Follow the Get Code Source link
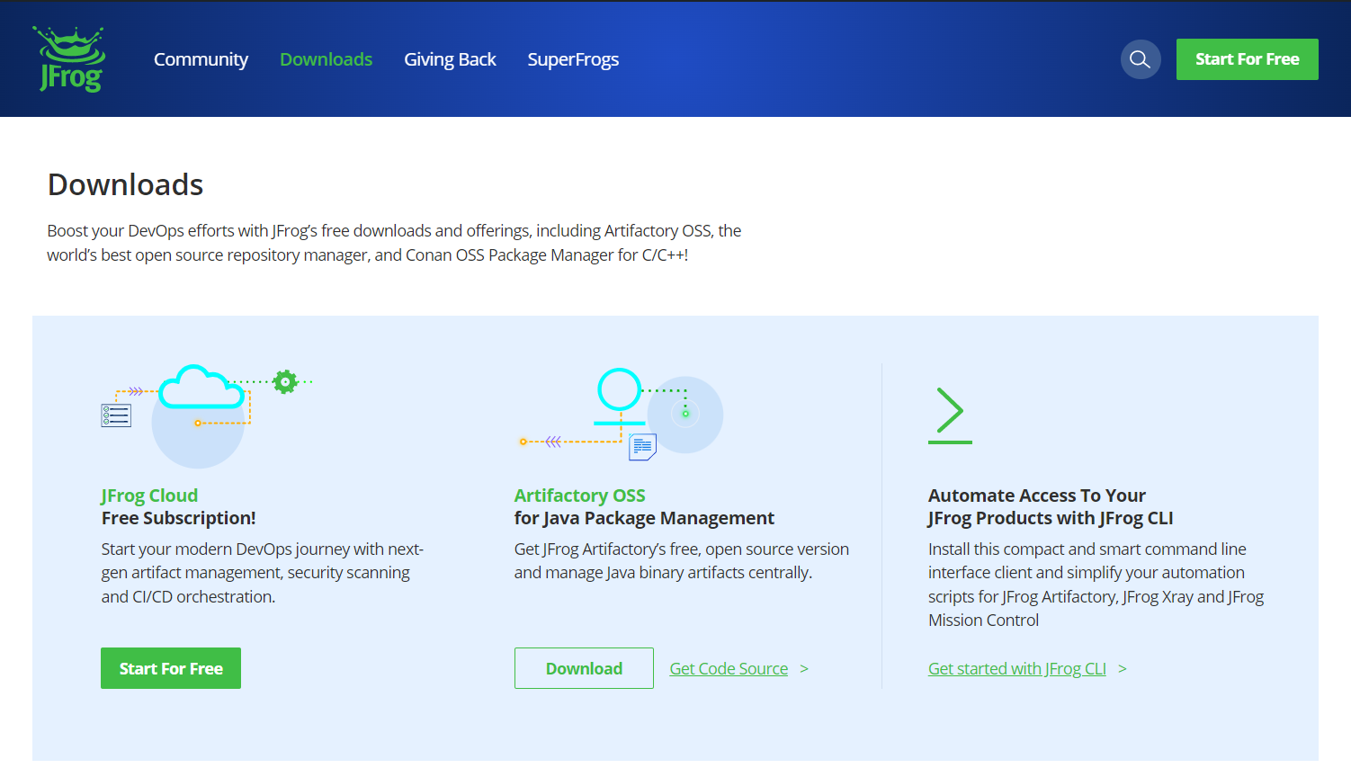The image size is (1351, 768). click(x=729, y=669)
